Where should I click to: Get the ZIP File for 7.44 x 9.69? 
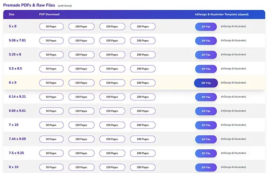point(206,139)
